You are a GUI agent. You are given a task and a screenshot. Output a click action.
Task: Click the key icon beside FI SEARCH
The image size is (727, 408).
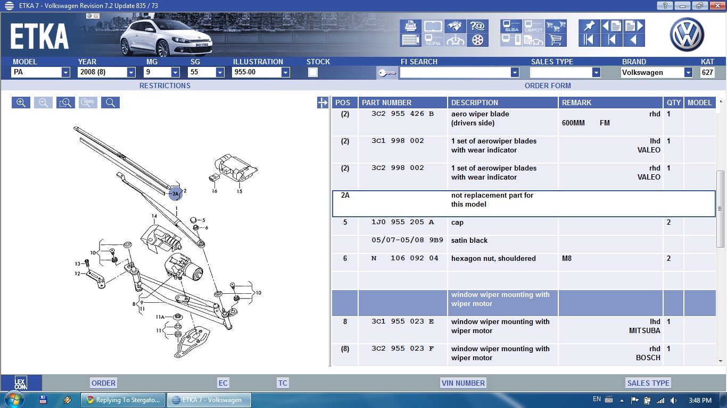click(x=387, y=73)
